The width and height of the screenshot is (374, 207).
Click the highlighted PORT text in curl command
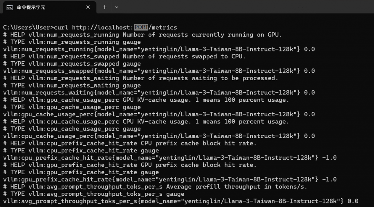click(x=141, y=27)
